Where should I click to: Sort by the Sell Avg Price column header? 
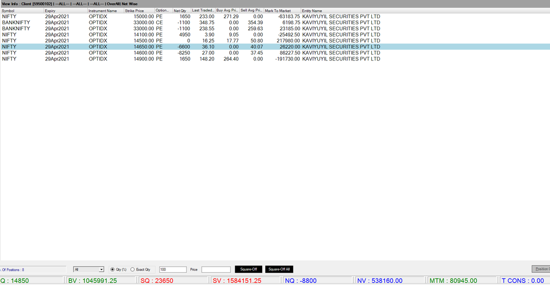[x=251, y=11]
